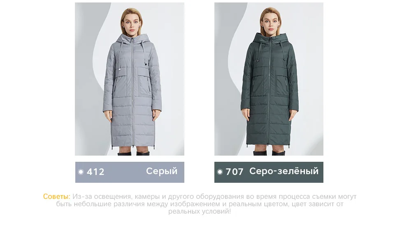Open the gray-green coat product photo
Viewport: 395px width, 226px height.
pyautogui.click(x=269, y=79)
